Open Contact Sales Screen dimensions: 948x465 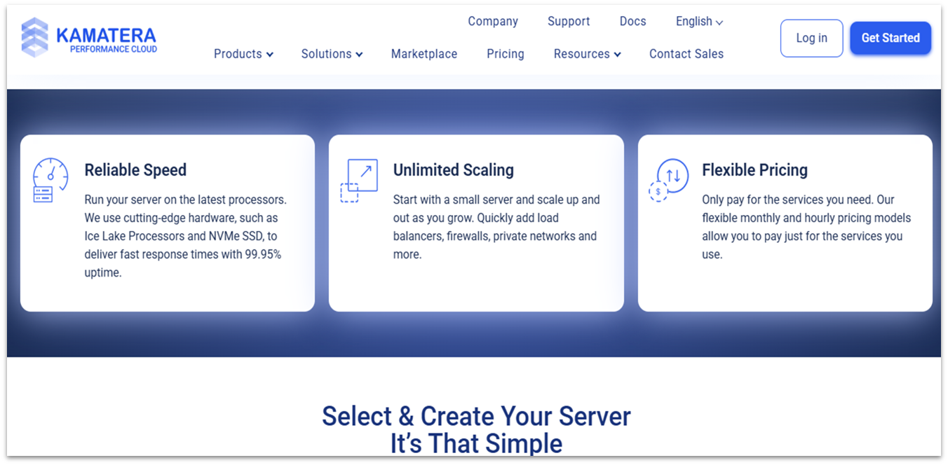(x=686, y=54)
